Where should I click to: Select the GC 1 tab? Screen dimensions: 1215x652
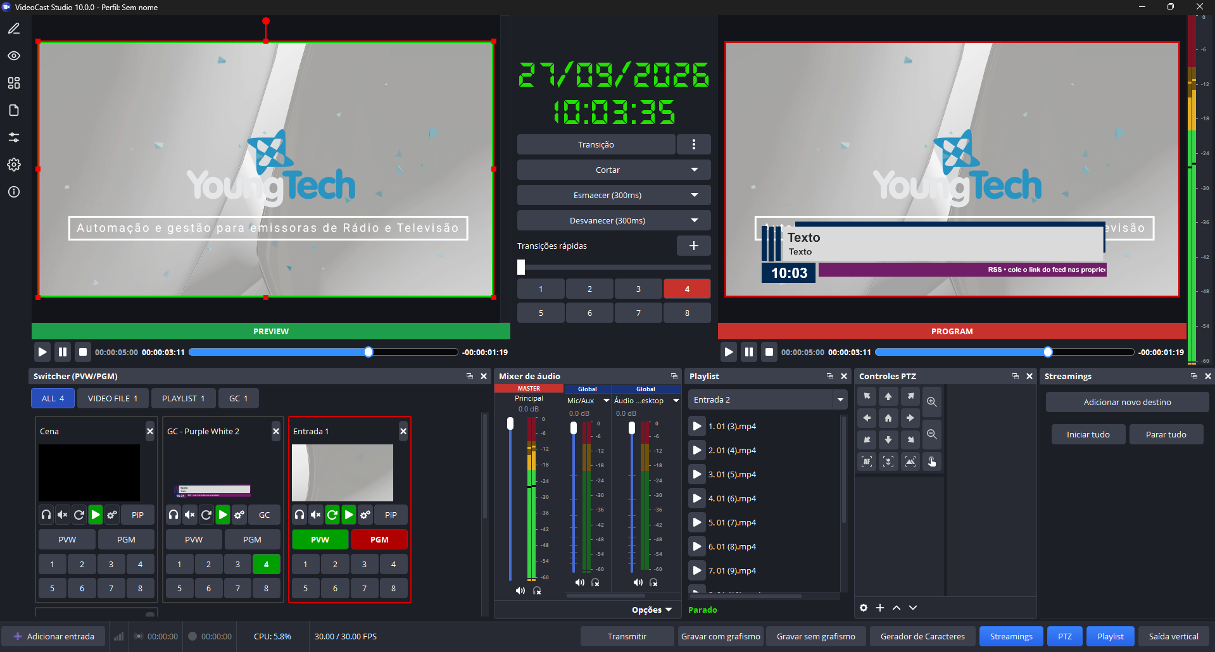point(238,398)
